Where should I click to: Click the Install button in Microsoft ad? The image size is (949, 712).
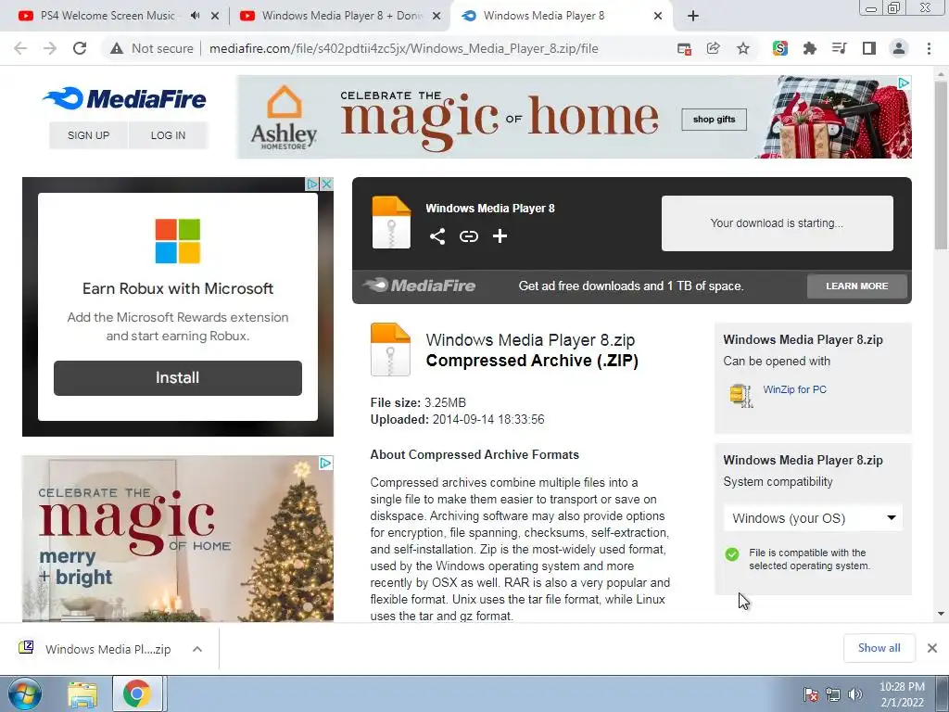[x=177, y=378]
